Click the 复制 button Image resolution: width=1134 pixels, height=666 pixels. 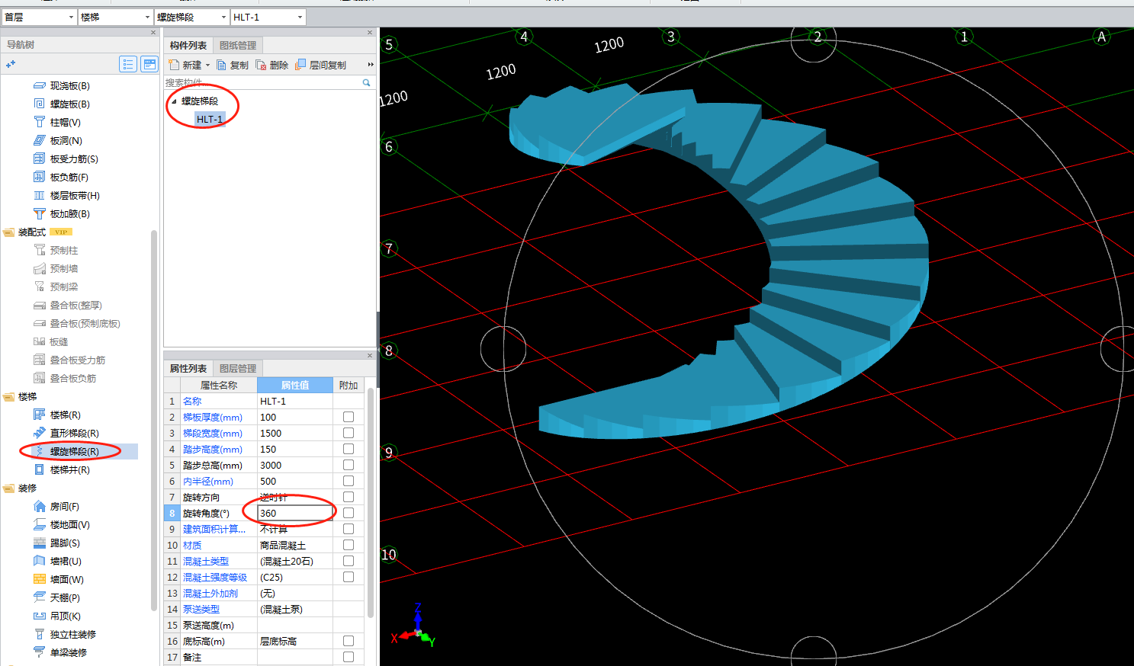point(233,65)
